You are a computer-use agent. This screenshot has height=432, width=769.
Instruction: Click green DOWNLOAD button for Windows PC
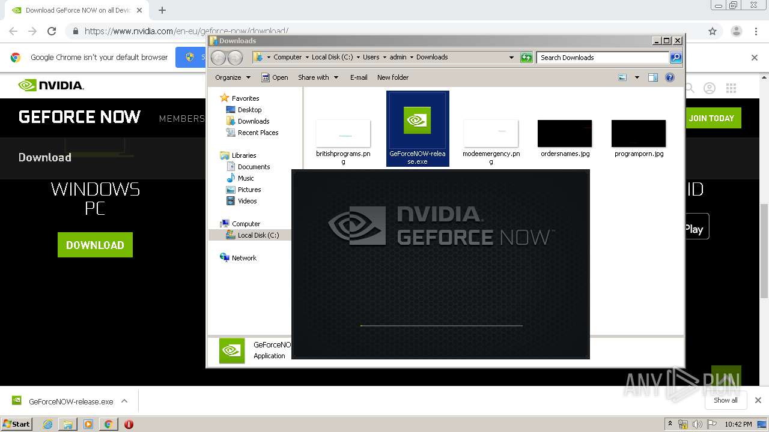pos(95,245)
